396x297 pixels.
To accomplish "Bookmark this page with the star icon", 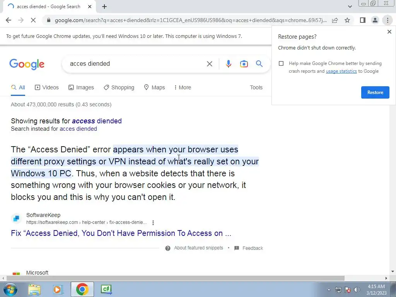I will click(347, 20).
